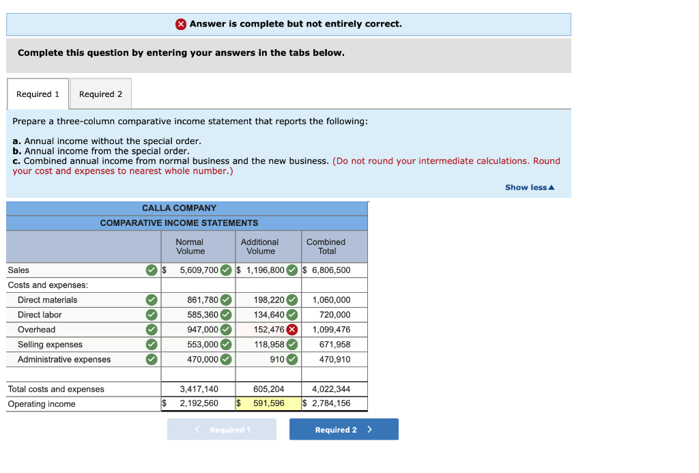Click the Required 2 navigation button
This screenshot has height=473, width=699.
[343, 429]
